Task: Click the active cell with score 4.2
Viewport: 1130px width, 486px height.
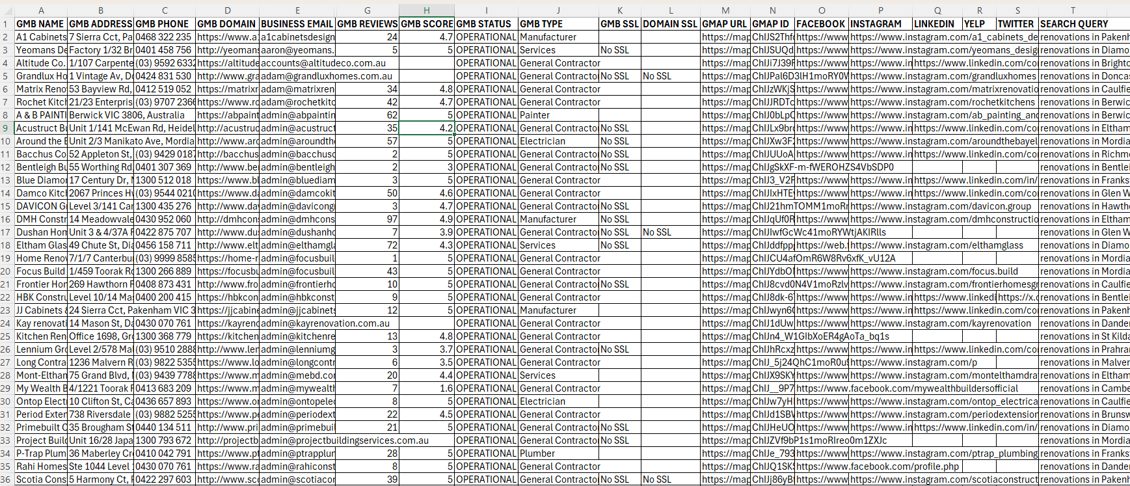Action: [426, 128]
